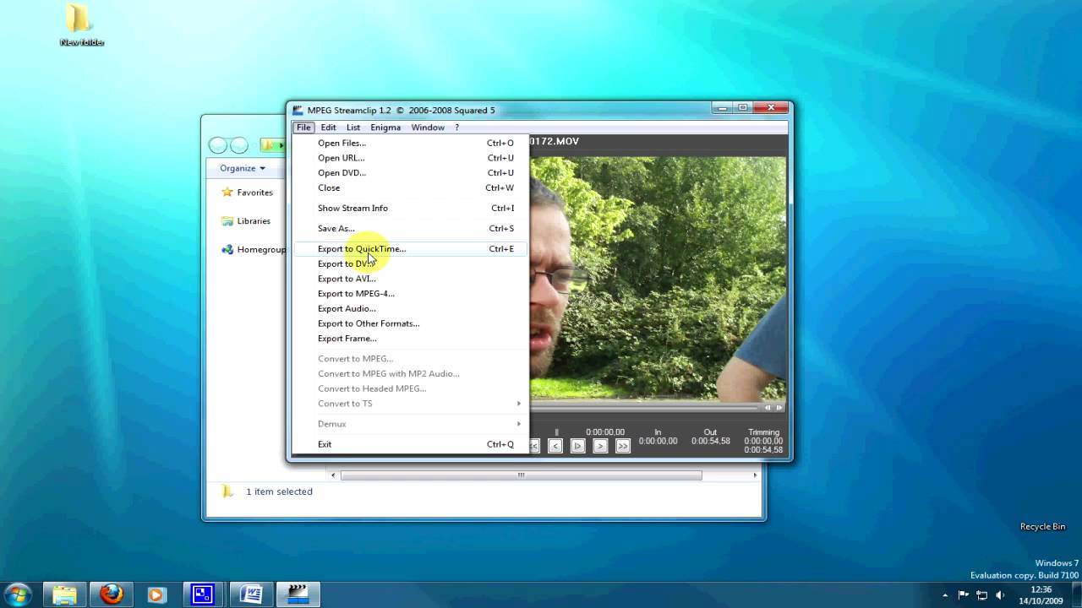This screenshot has height=608, width=1082.
Task: Open the Edit menu
Action: (328, 128)
